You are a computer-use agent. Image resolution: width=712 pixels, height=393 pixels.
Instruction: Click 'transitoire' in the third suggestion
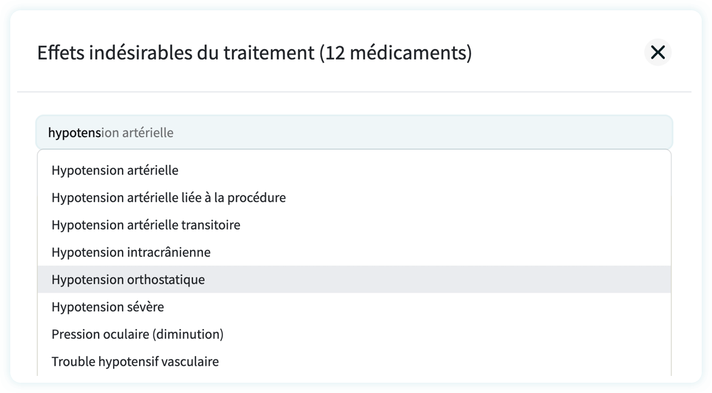point(211,225)
